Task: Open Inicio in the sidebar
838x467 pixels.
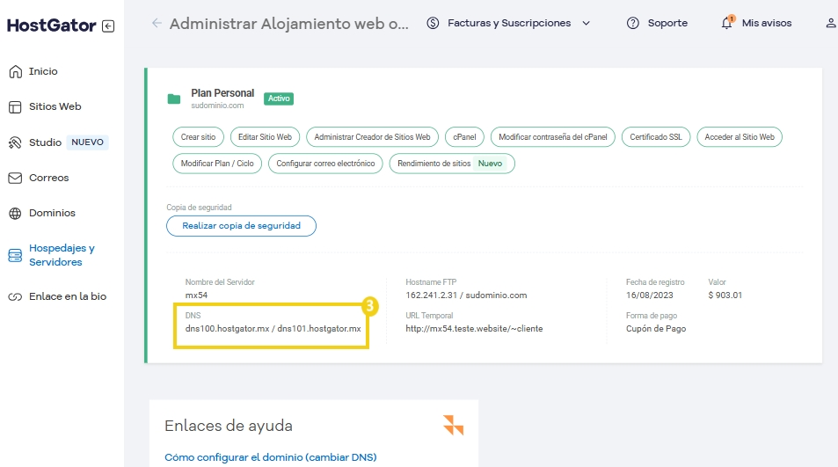Action: (x=43, y=71)
